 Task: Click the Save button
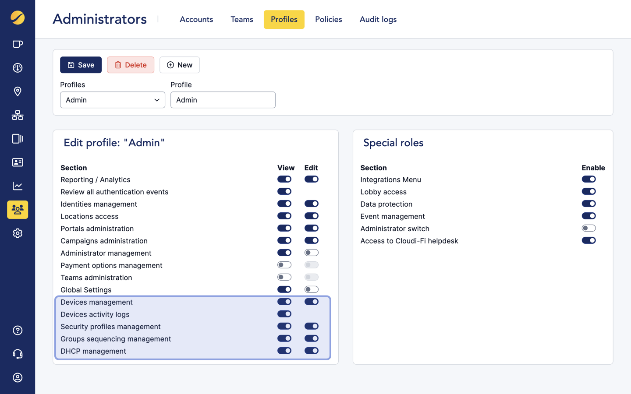coord(81,64)
